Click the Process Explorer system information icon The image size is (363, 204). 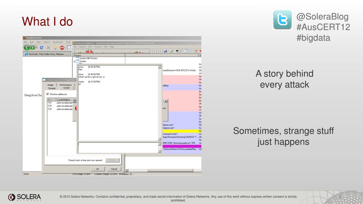point(177,51)
